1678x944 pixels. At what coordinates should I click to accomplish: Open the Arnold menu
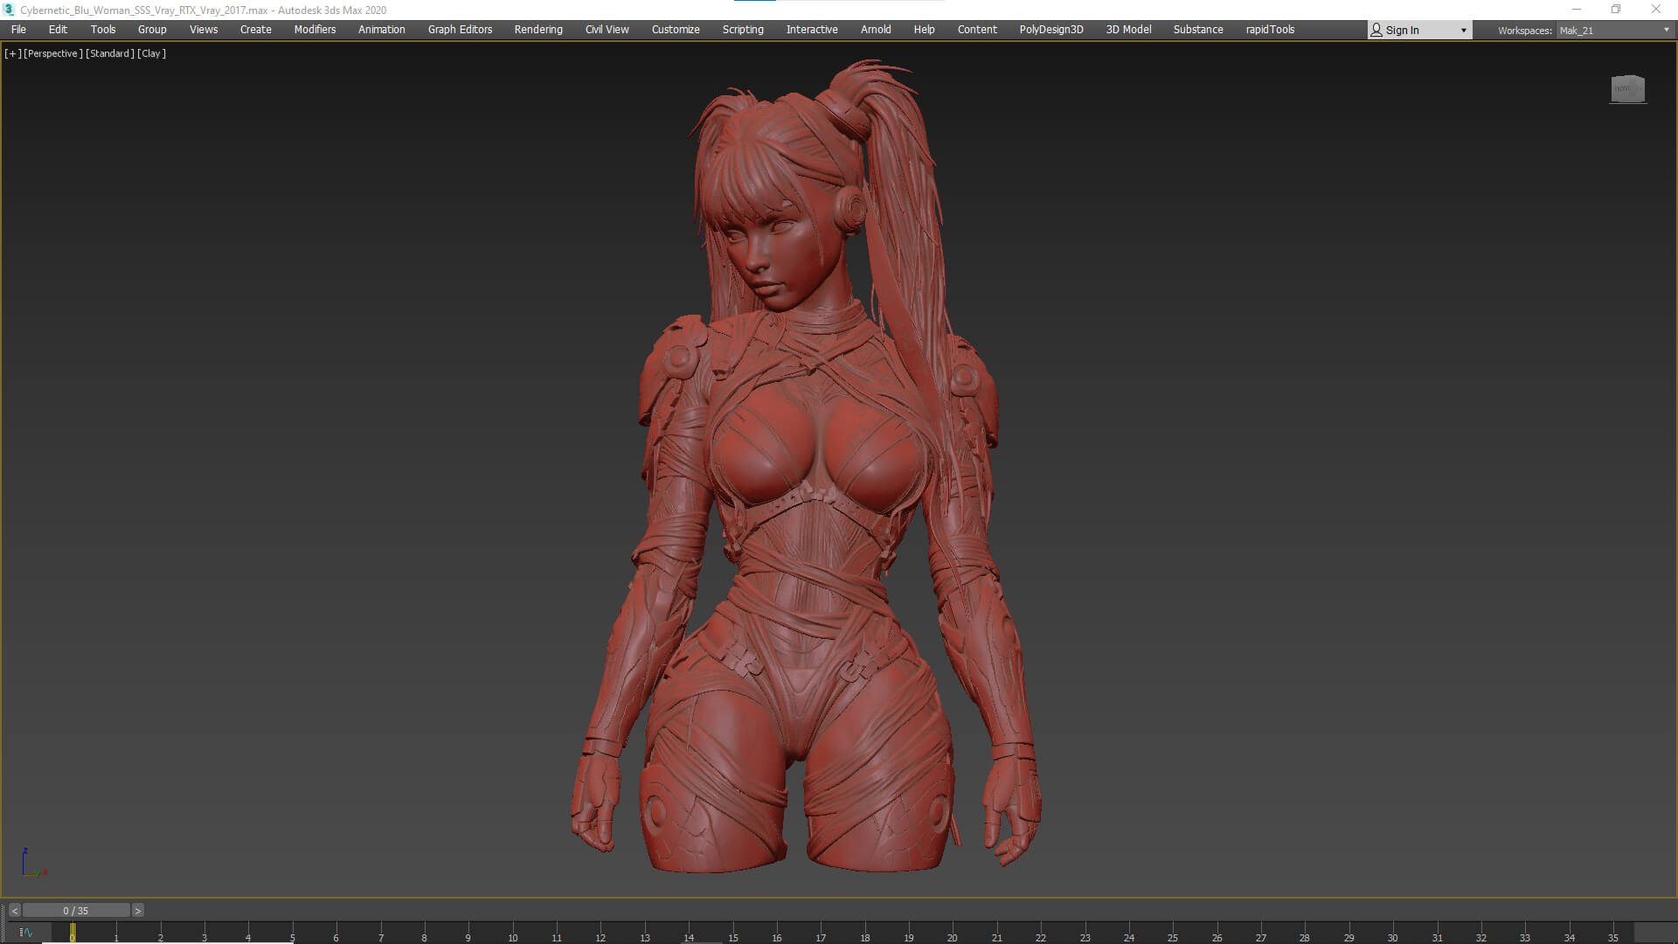coord(876,30)
